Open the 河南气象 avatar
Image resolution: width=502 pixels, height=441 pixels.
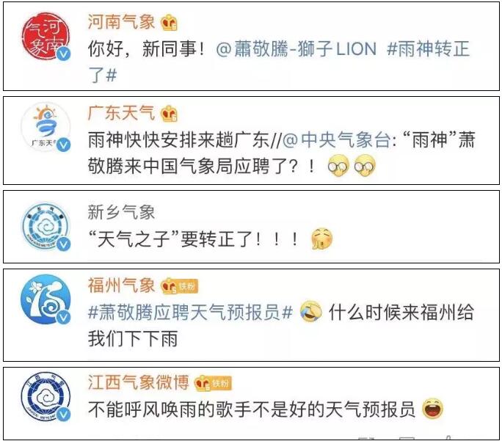46,37
